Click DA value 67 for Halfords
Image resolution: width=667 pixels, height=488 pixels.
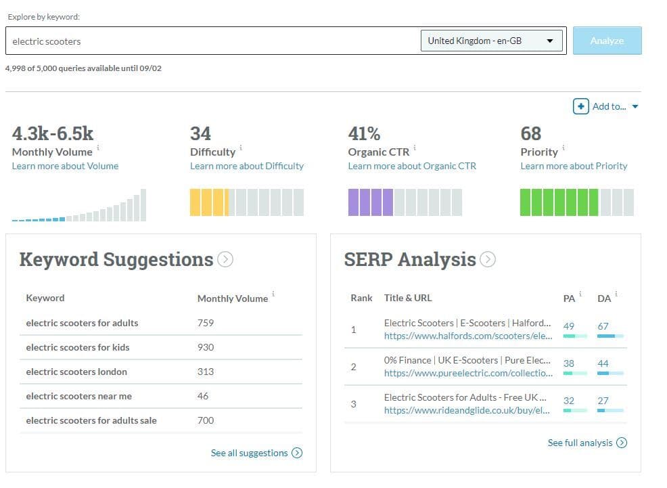click(x=603, y=326)
